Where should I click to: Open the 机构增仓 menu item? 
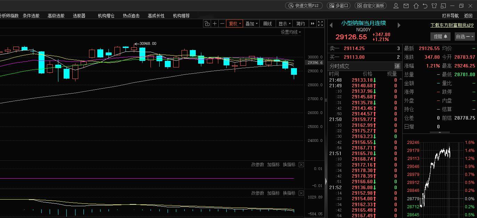106,16
